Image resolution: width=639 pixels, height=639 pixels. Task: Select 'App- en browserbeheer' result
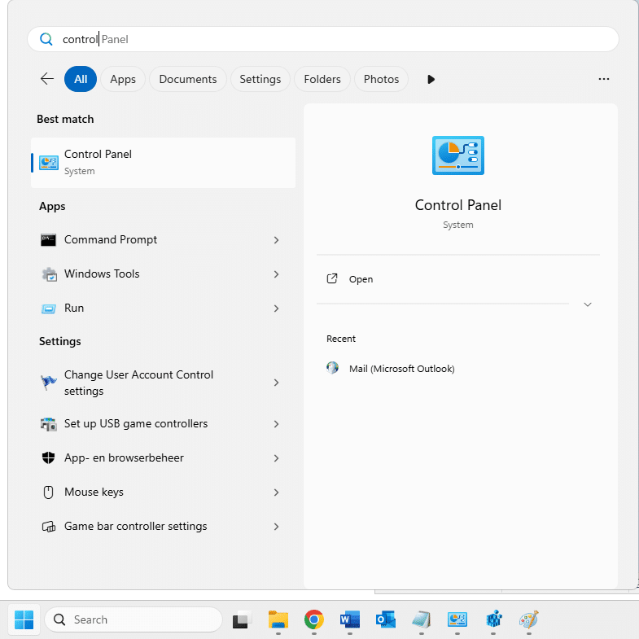(x=124, y=458)
